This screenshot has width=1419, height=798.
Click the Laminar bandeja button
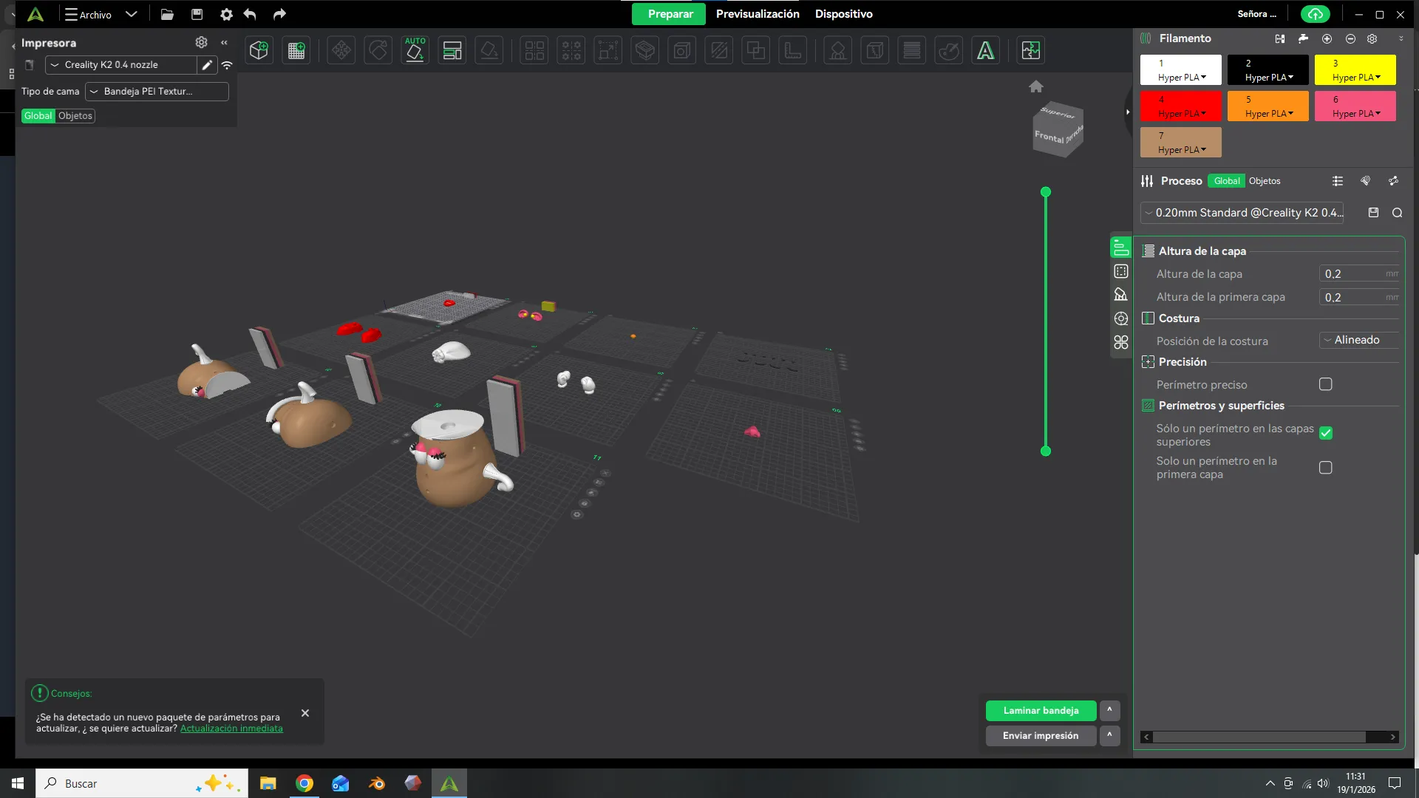(x=1041, y=710)
